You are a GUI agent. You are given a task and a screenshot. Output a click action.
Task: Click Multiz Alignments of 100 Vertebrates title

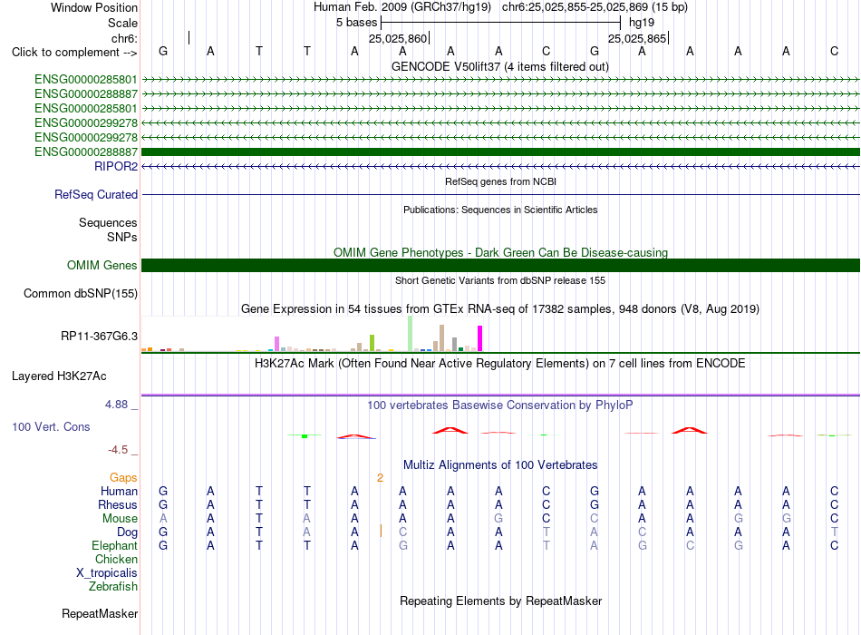tap(500, 465)
